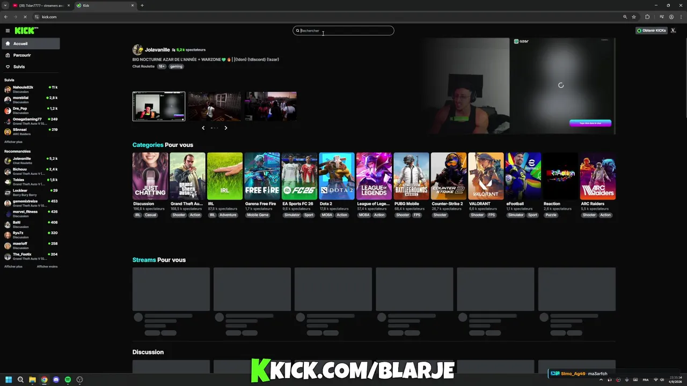Screen dimensions: 687x386
Task: Open Spotify from taskbar
Action: pyautogui.click(x=68, y=380)
